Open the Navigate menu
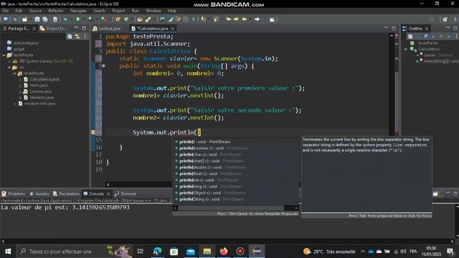 point(78,11)
